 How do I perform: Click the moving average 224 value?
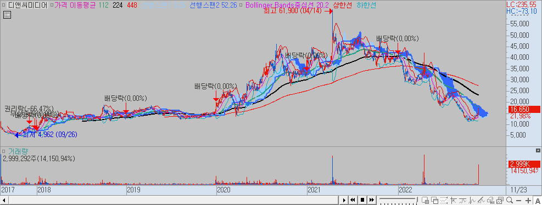(118, 5)
